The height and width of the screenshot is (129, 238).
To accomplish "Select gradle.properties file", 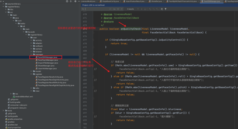I will tap(14, 119).
